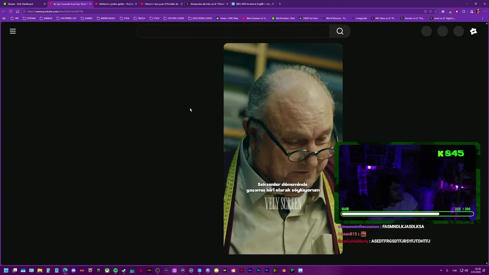Go back with the browser back arrow
This screenshot has height=275, width=489.
point(4,11)
